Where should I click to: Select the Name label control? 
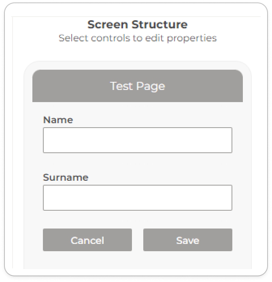click(x=58, y=120)
